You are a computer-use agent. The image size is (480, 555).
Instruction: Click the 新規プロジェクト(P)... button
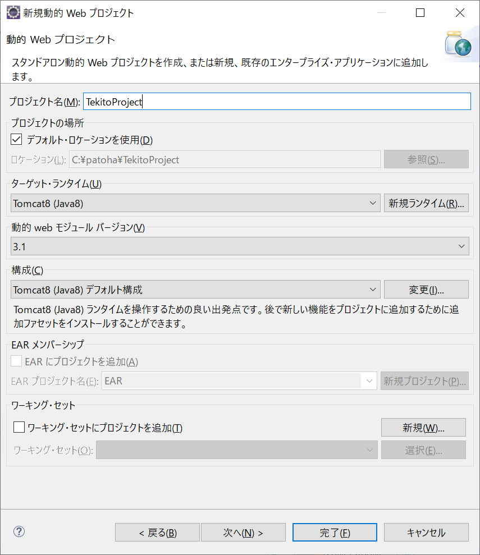[x=424, y=381]
